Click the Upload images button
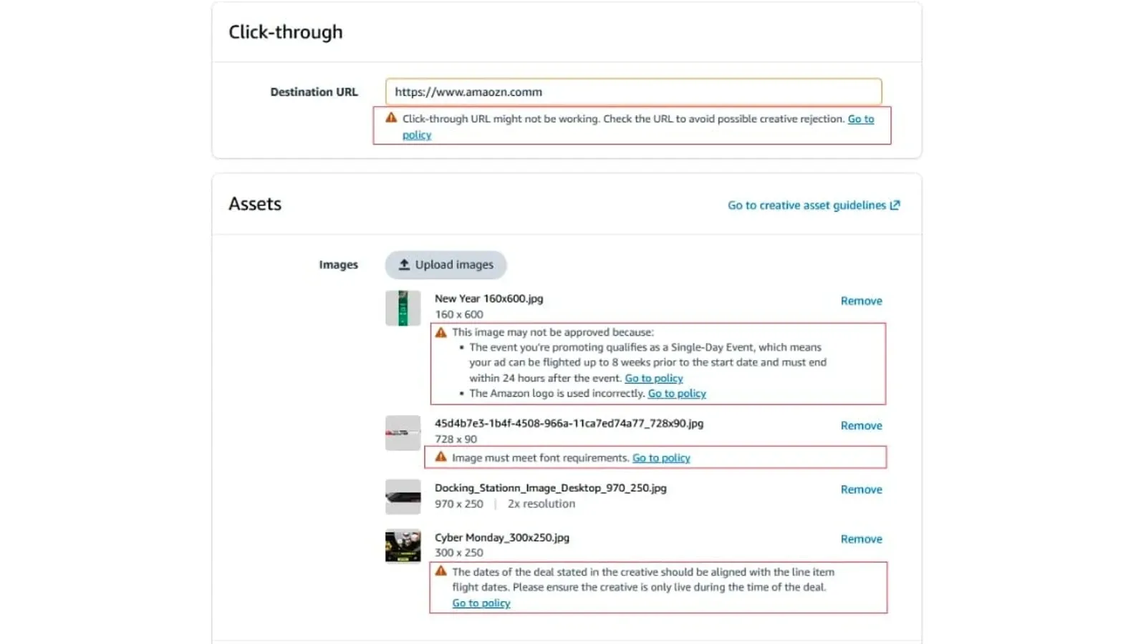Image resolution: width=1146 pixels, height=644 pixels. pyautogui.click(x=446, y=265)
